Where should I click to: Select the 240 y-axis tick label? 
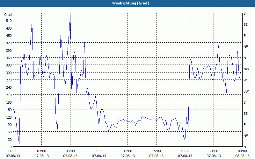tap(9, 87)
